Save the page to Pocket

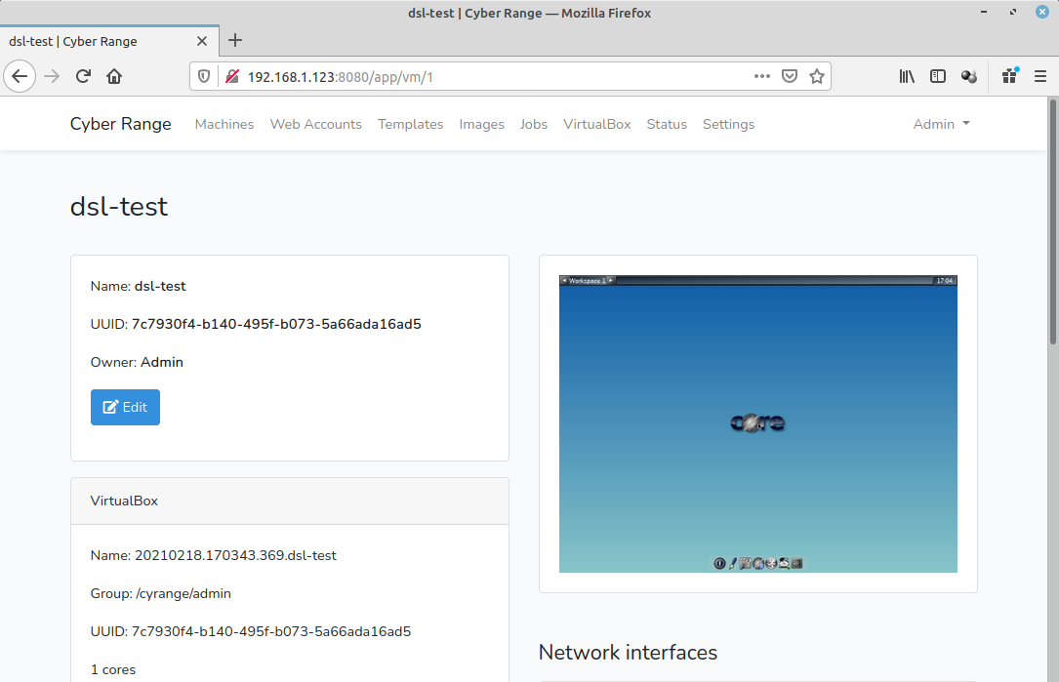click(790, 76)
